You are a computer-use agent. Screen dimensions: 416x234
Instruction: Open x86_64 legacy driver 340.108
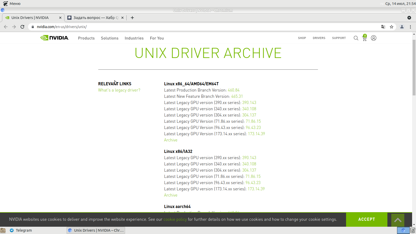coord(249,109)
